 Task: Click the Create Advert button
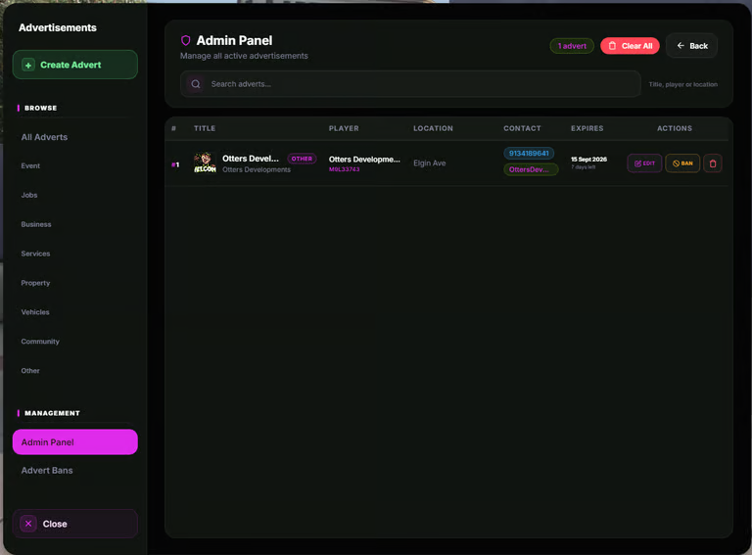[x=74, y=65]
